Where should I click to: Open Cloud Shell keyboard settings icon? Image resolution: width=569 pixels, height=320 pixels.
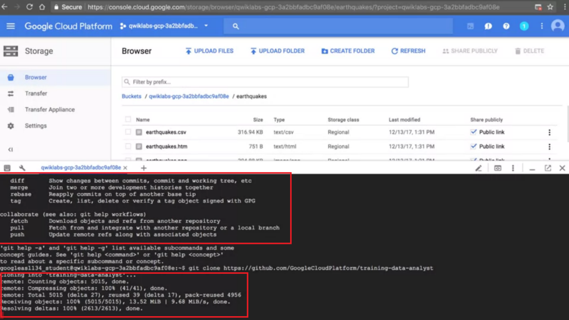7,168
